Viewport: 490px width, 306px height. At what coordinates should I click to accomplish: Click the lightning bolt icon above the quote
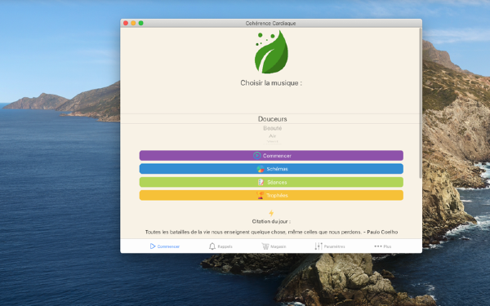(271, 213)
